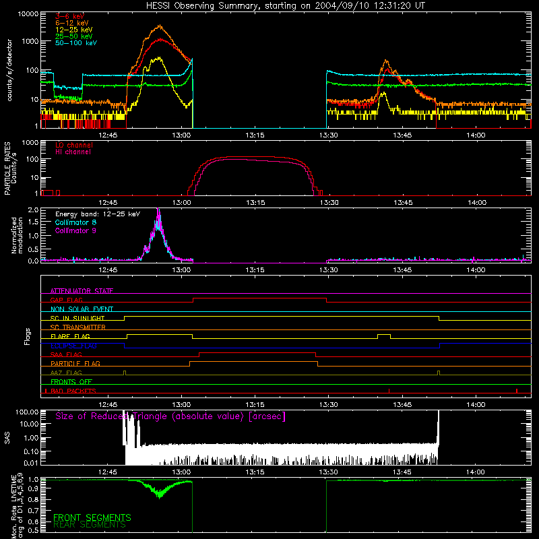Click the '0.7' tick on livetime axis
539x539 pixels.
[34, 511]
